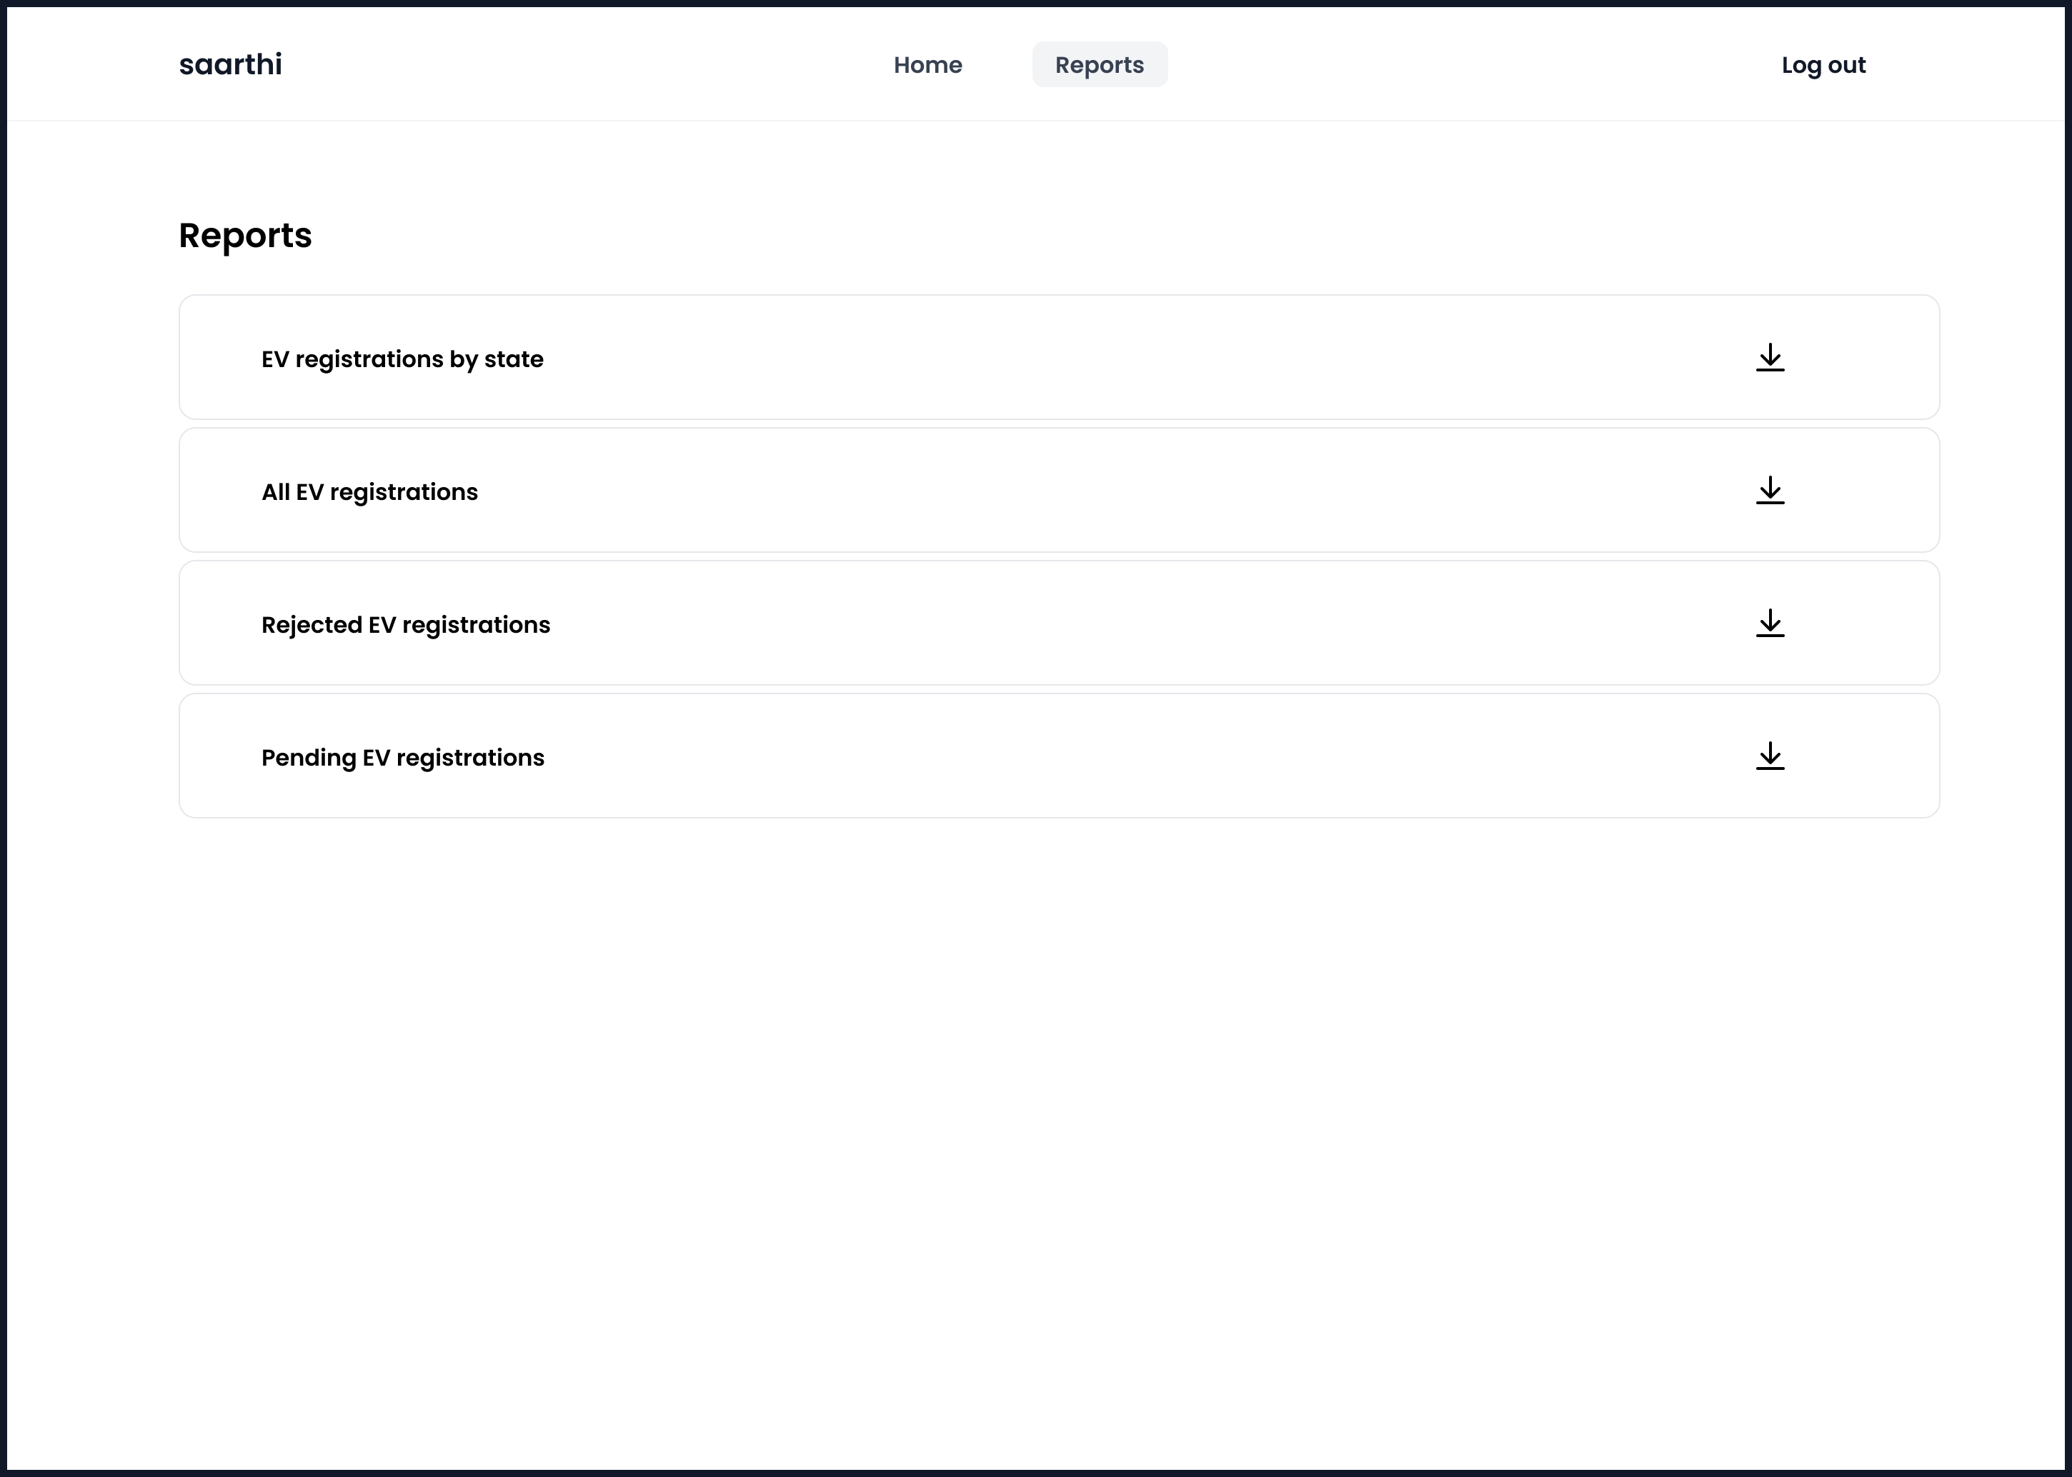
Task: Download the Pending EV registrations report
Action: (1769, 756)
